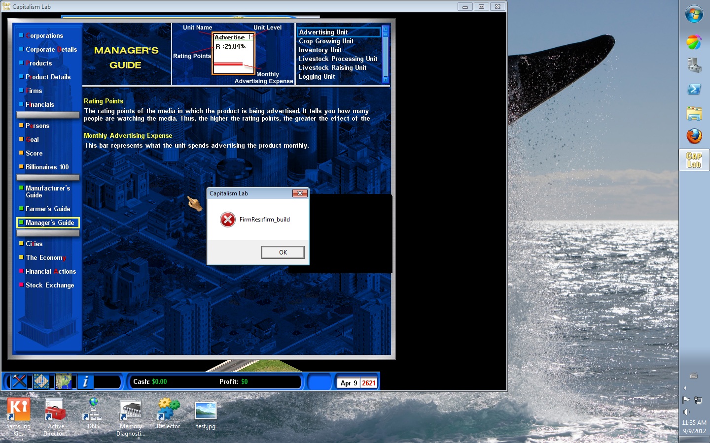This screenshot has width=710, height=443.
Task: Select Livestock Processing Unit in list
Action: pos(338,59)
